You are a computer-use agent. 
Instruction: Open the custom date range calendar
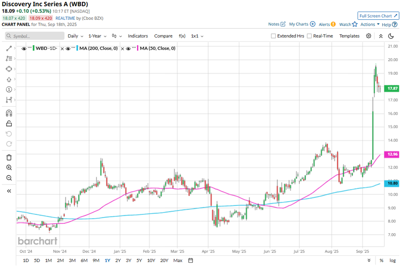[190, 260]
